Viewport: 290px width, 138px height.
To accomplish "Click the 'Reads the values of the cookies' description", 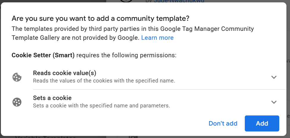I will [x=104, y=80].
